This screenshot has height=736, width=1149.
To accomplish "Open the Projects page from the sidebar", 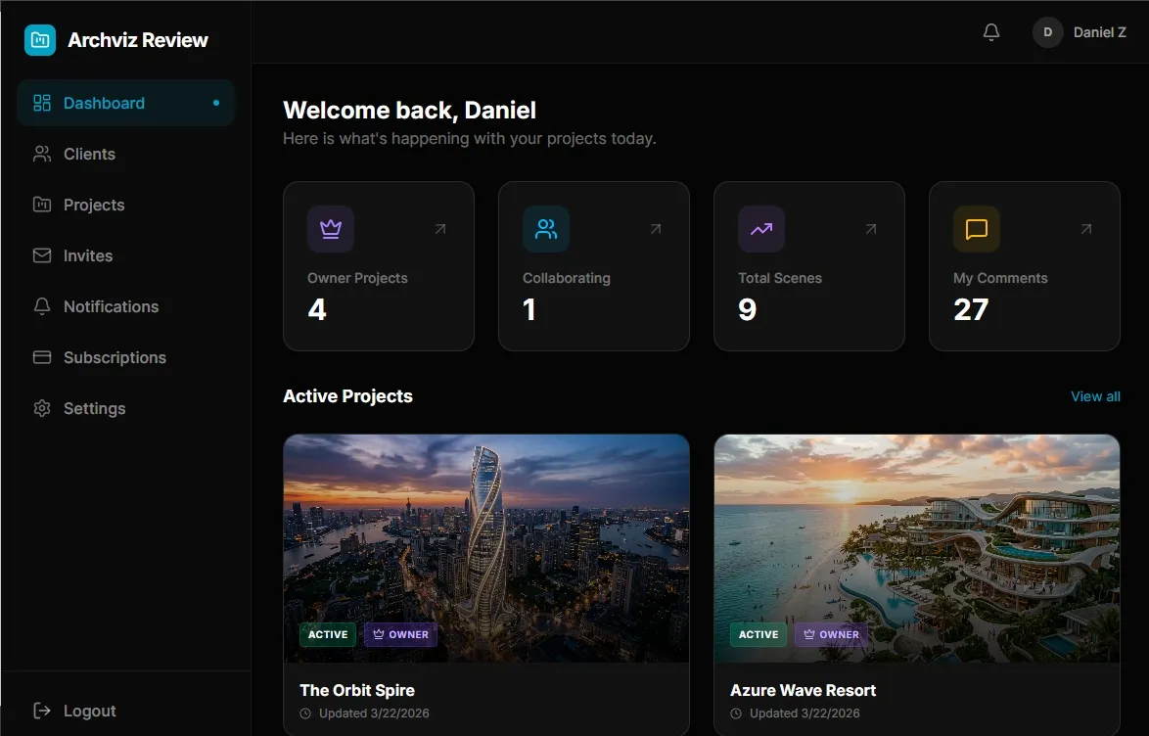I will pyautogui.click(x=94, y=205).
